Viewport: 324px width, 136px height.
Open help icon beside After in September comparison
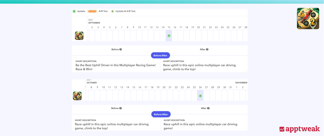[207, 49]
